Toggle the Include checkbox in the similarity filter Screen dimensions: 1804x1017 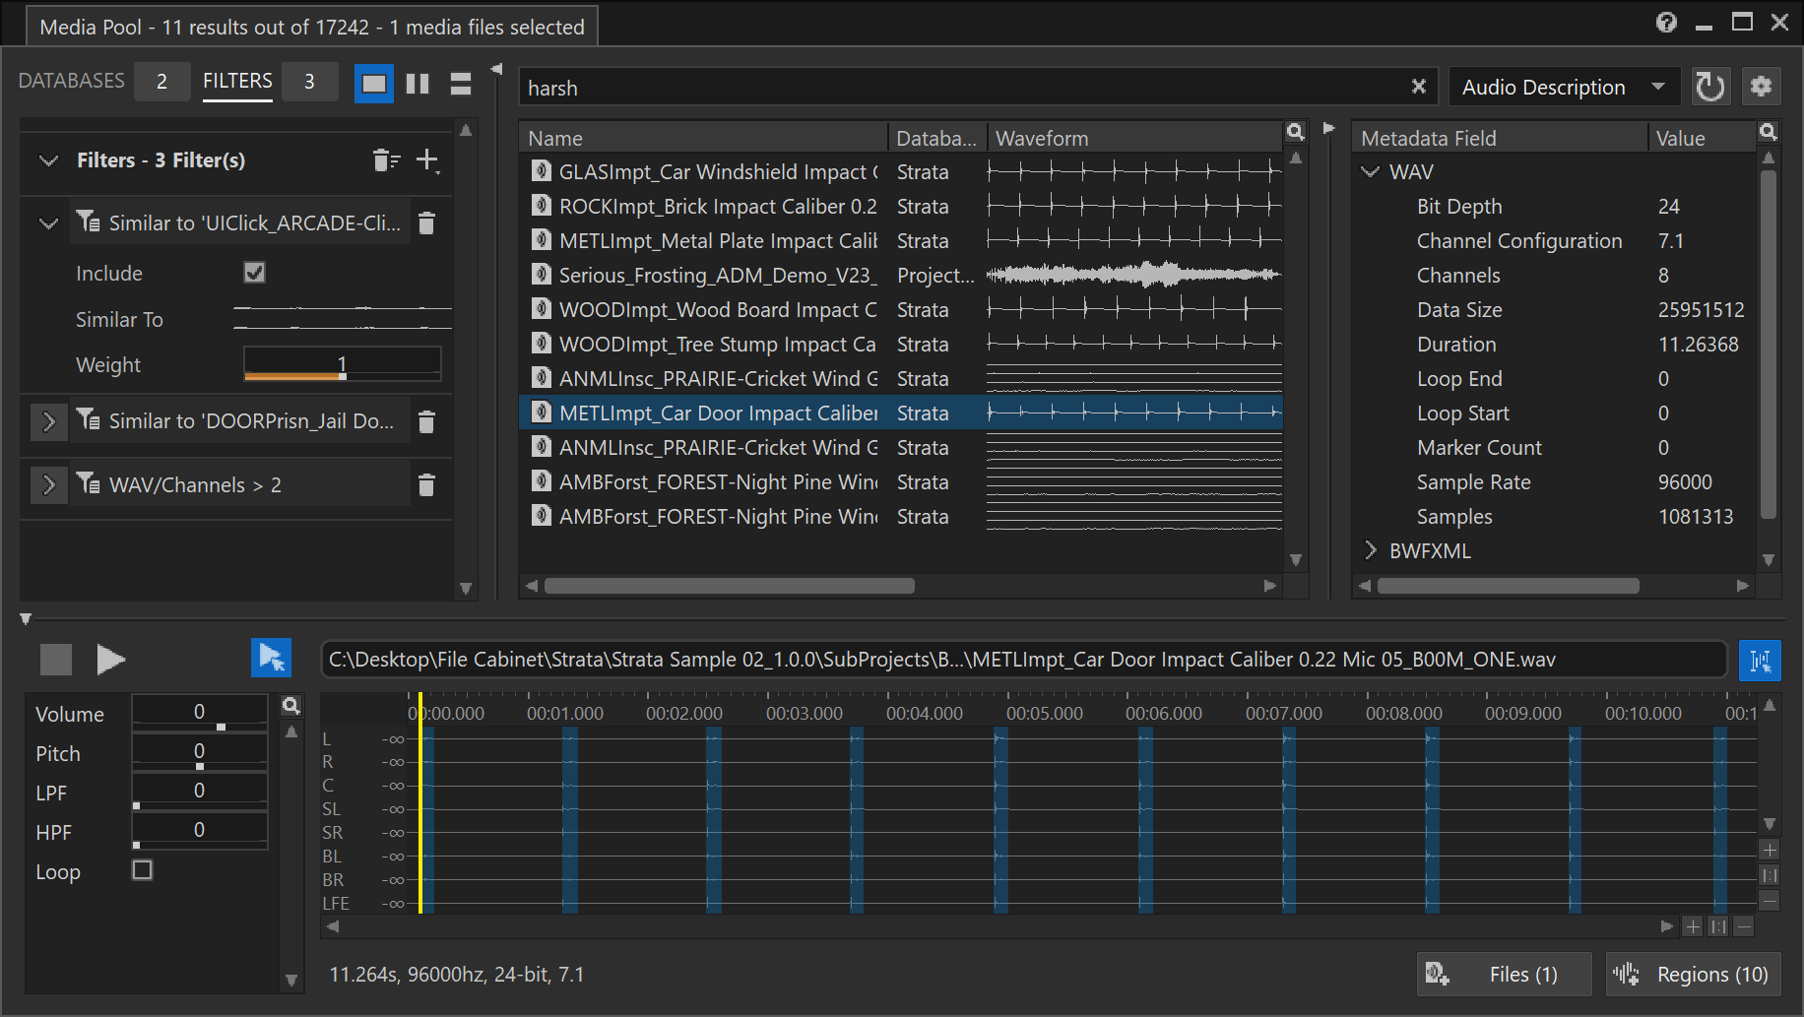point(253,273)
